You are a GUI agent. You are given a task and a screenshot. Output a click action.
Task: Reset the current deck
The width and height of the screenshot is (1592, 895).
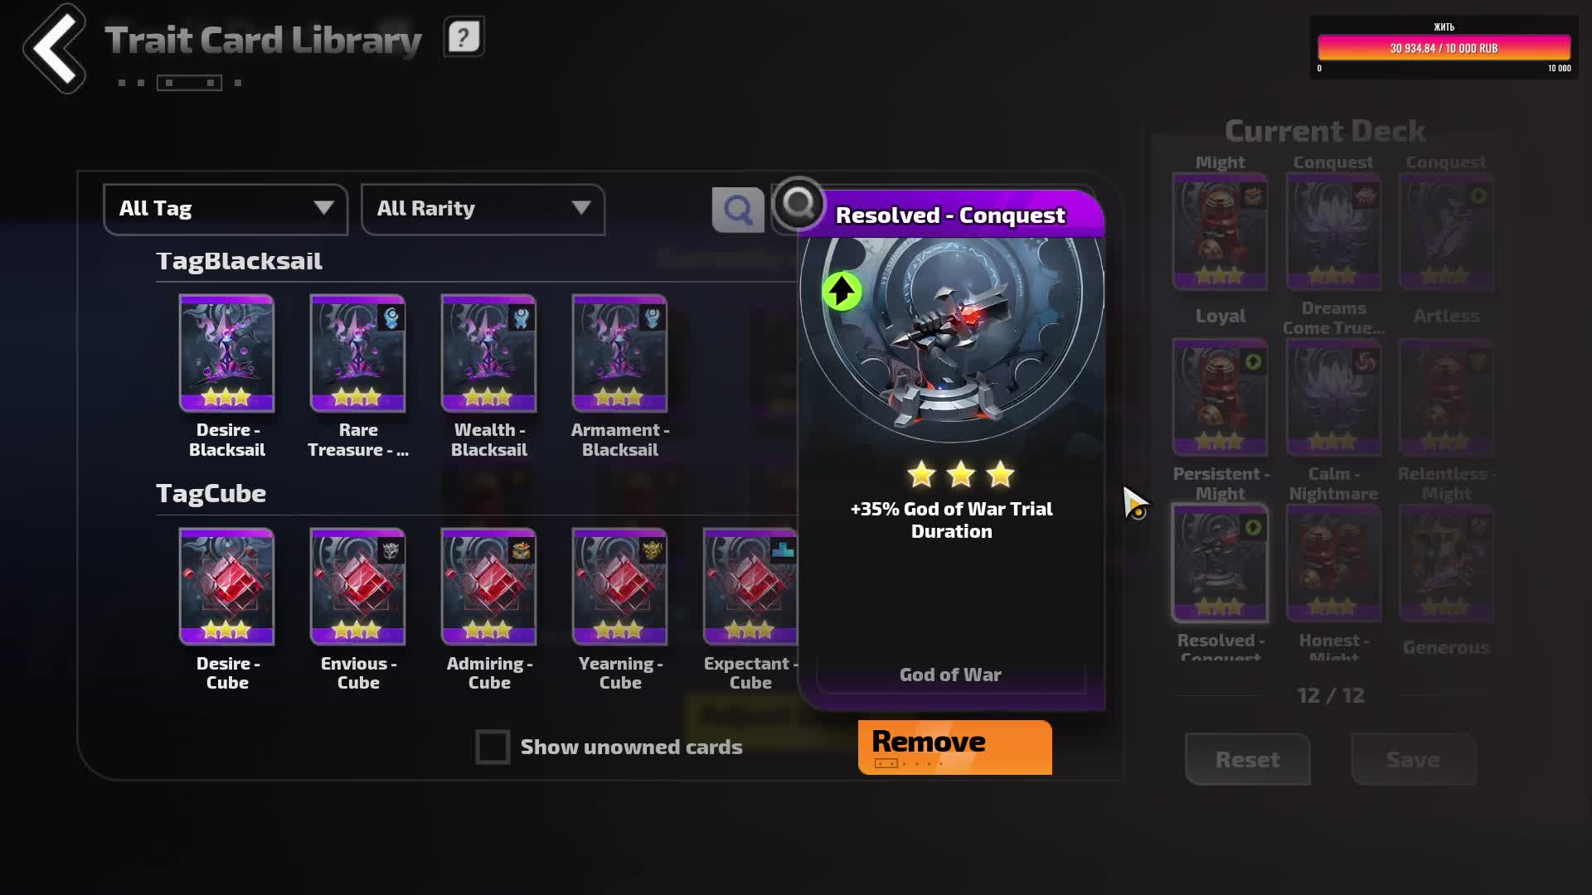tap(1247, 759)
